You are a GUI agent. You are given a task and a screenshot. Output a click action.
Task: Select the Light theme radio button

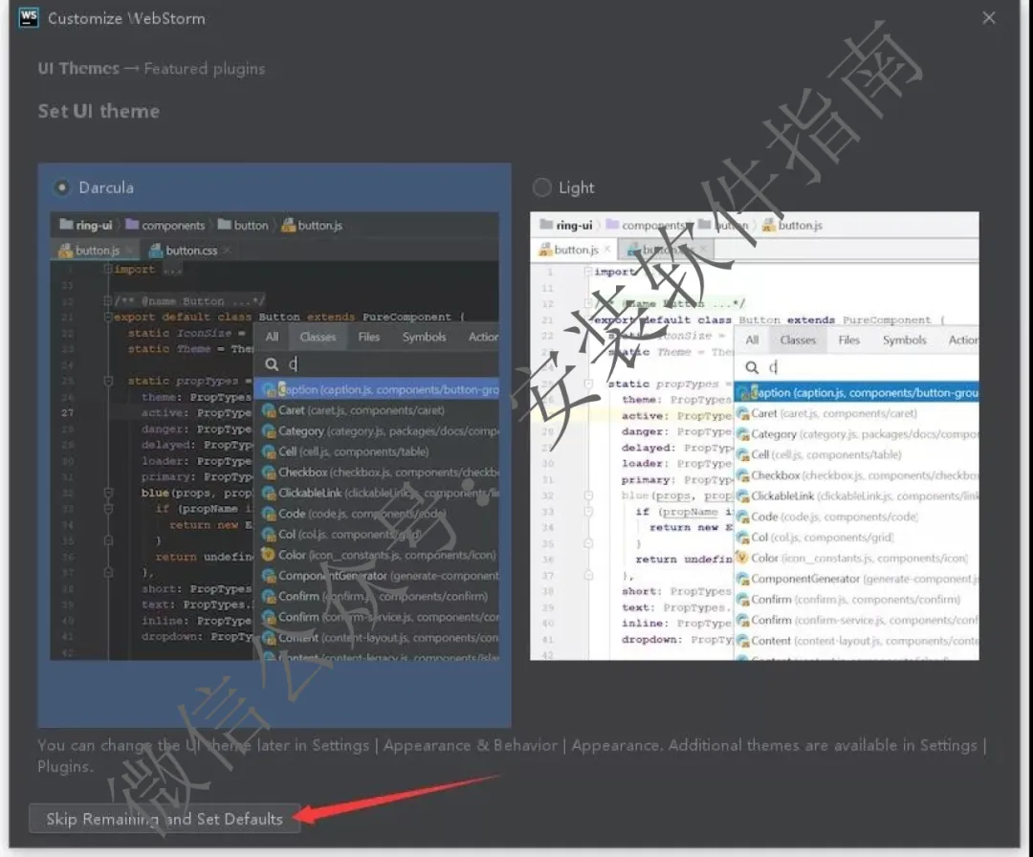click(x=541, y=187)
